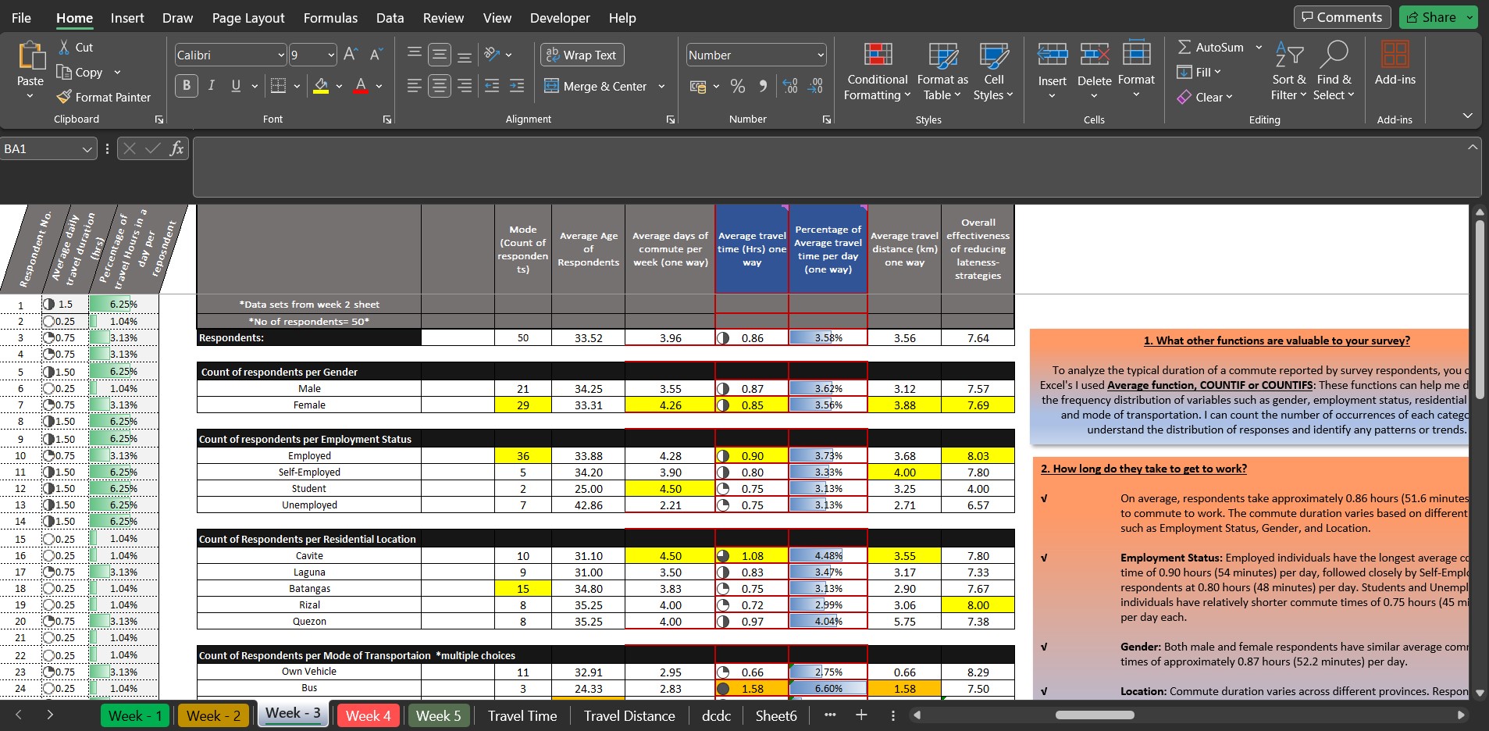Click the Cut scissors icon
The image size is (1489, 731).
(65, 48)
